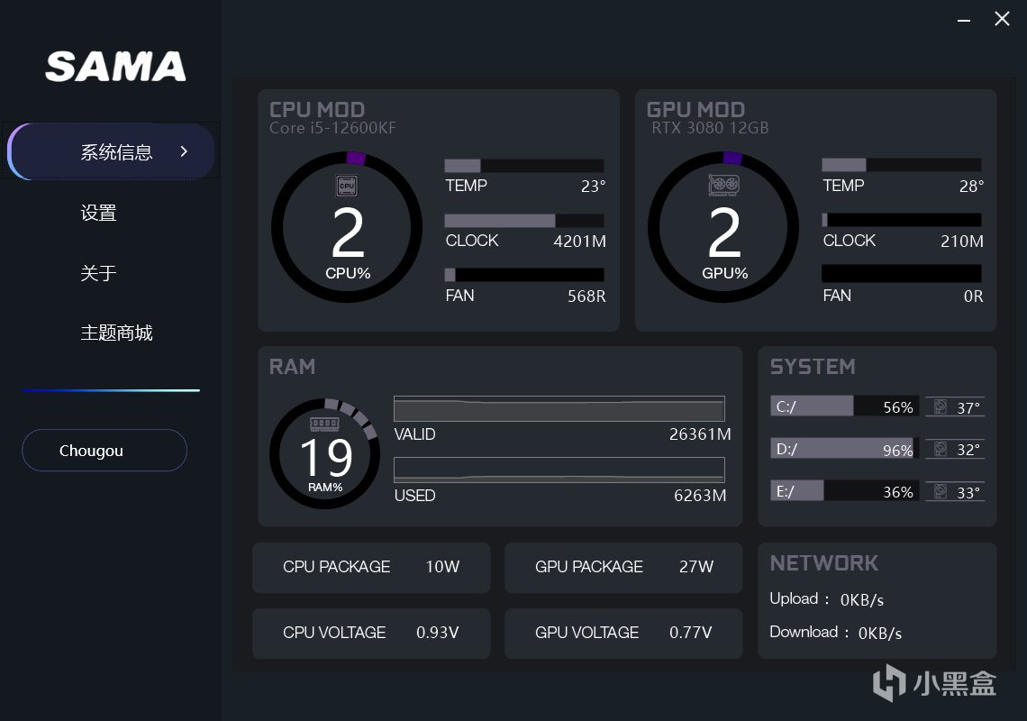This screenshot has width=1027, height=721.
Task: Open the 设置 settings page
Action: click(98, 213)
